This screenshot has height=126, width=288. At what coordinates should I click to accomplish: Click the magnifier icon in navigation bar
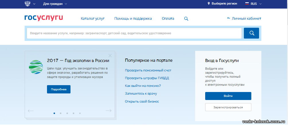[x=186, y=19]
